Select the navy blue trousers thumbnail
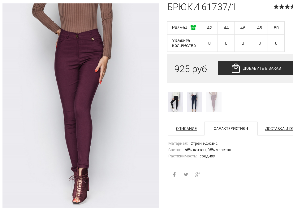This screenshot has height=208, width=293. (x=195, y=102)
